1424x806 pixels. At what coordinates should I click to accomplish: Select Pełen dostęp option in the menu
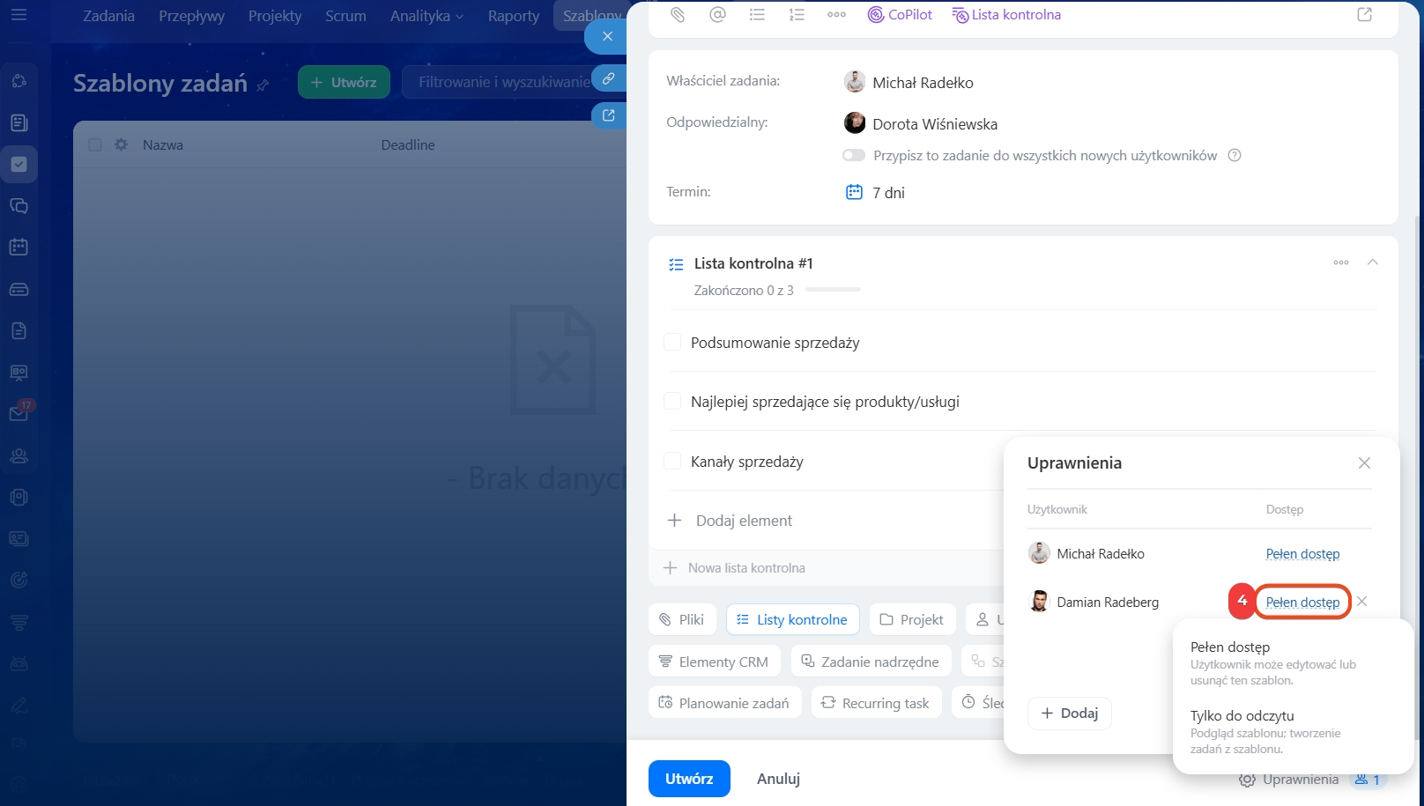[1229, 647]
